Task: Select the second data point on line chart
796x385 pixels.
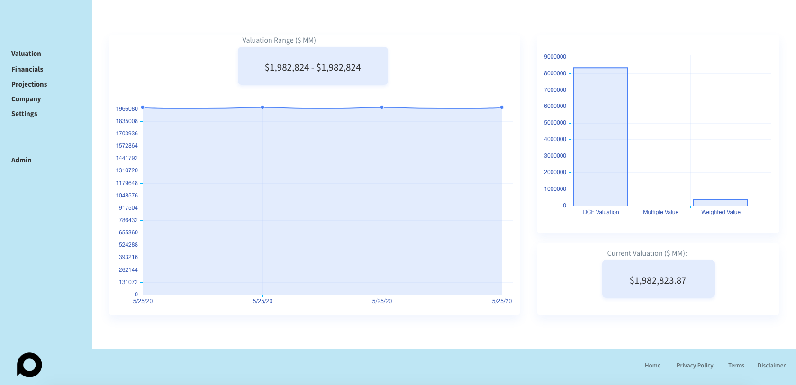Action: pos(262,107)
